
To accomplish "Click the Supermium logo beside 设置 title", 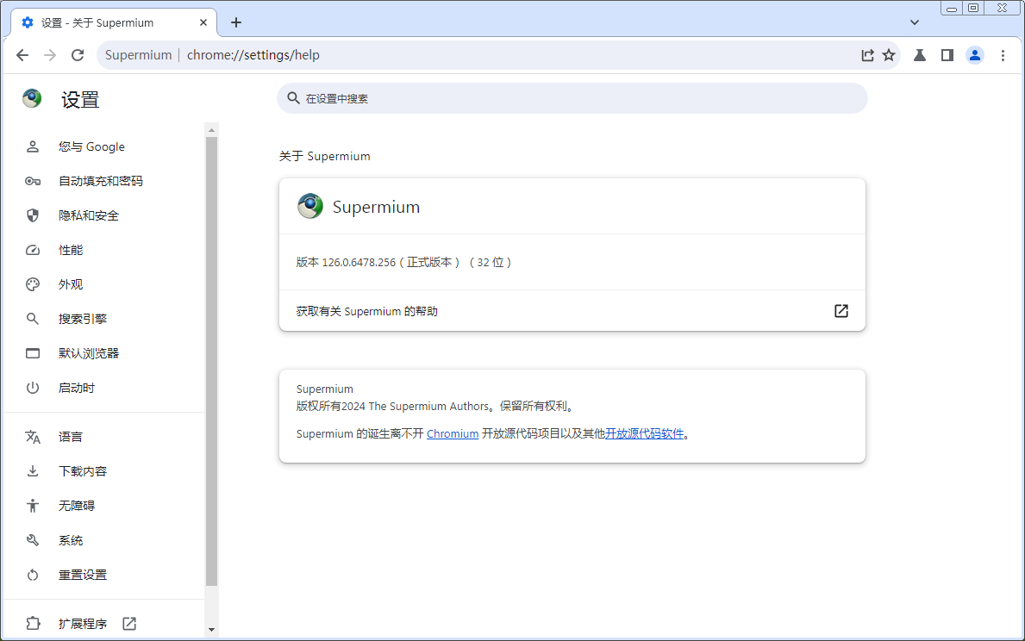I will (31, 99).
